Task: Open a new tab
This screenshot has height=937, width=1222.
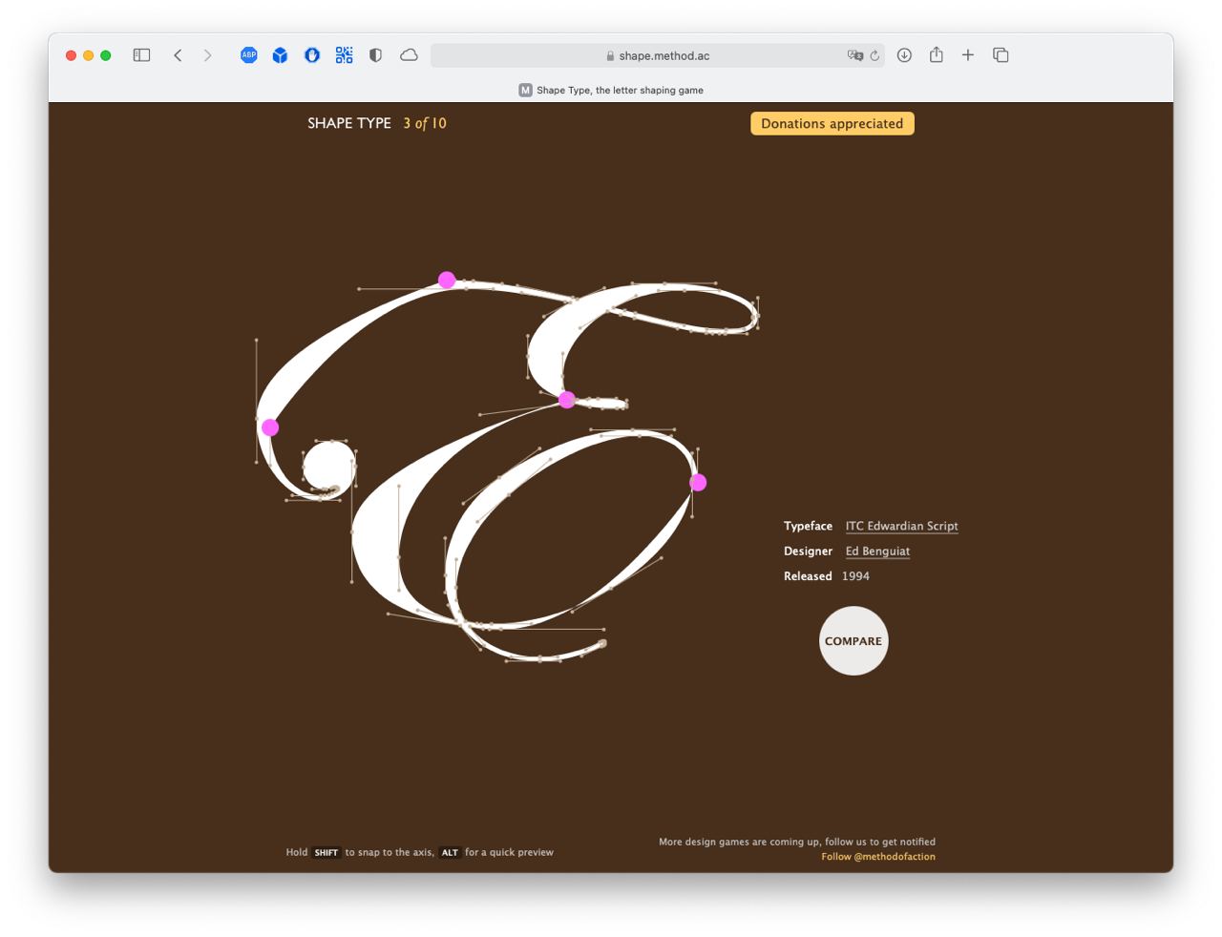Action: click(x=968, y=55)
